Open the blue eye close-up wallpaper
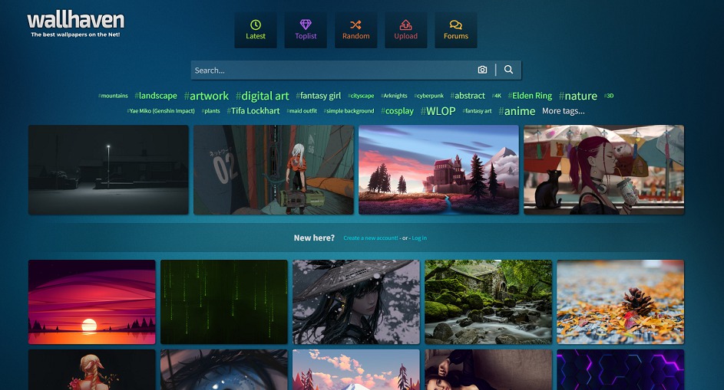The width and height of the screenshot is (724, 390). point(224,370)
